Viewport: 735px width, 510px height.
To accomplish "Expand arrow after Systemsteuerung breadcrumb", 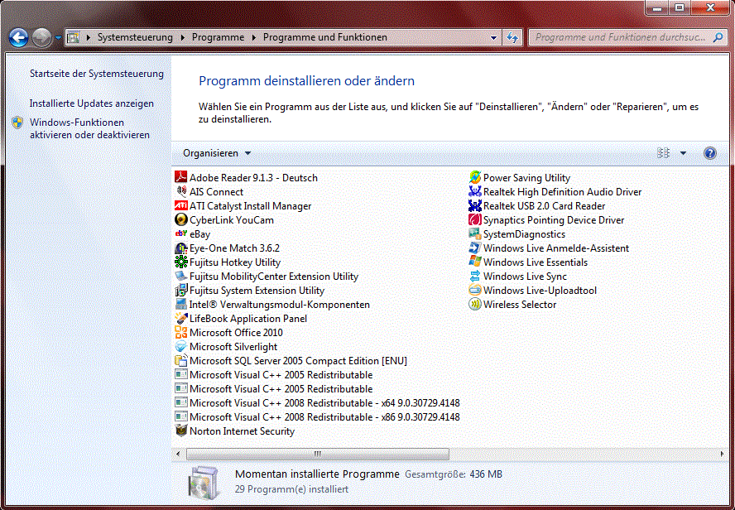I will pyautogui.click(x=183, y=37).
